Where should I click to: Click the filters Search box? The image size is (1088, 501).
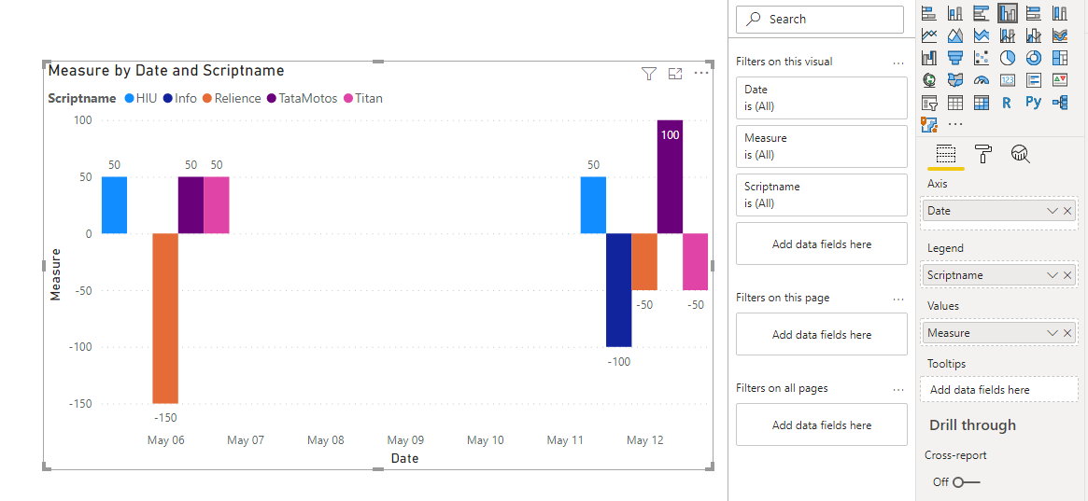(820, 20)
